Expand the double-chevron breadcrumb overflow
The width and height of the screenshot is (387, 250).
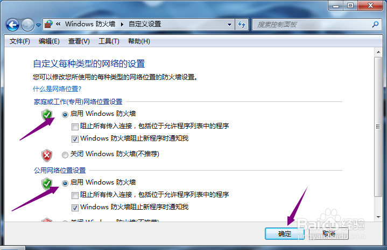[x=58, y=24]
